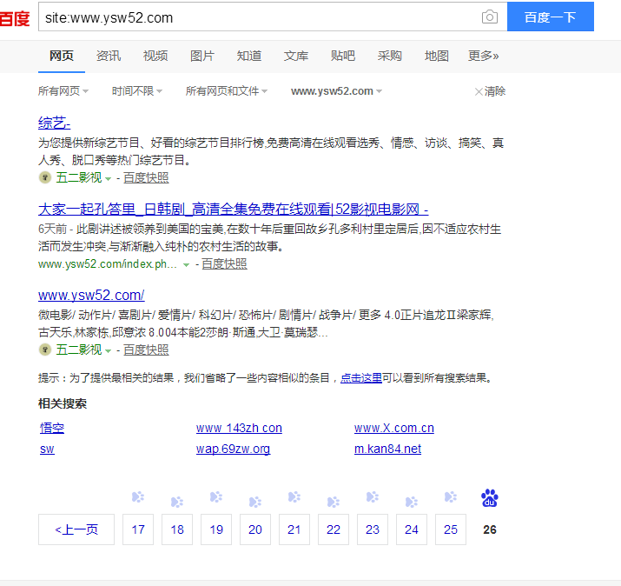Switch to the 文库 tab
The image size is (621, 586).
(x=296, y=56)
